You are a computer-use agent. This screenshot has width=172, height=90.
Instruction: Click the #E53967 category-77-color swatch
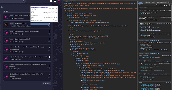click(155, 84)
